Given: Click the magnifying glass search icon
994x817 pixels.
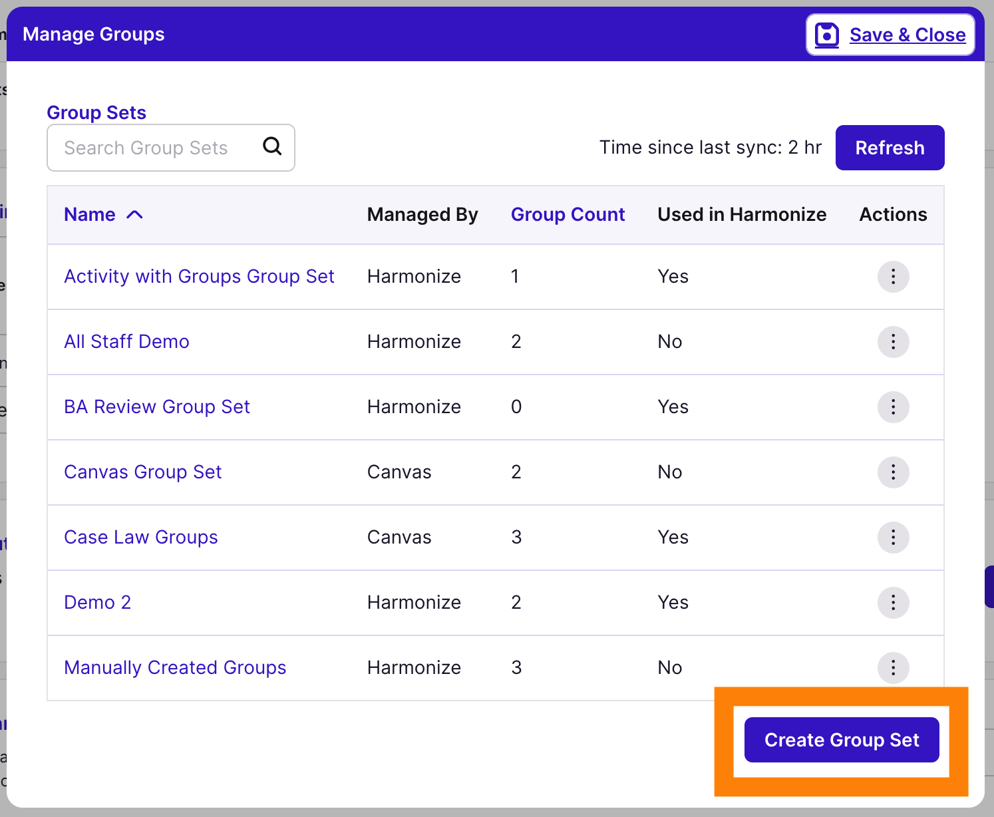Looking at the screenshot, I should [x=272, y=147].
